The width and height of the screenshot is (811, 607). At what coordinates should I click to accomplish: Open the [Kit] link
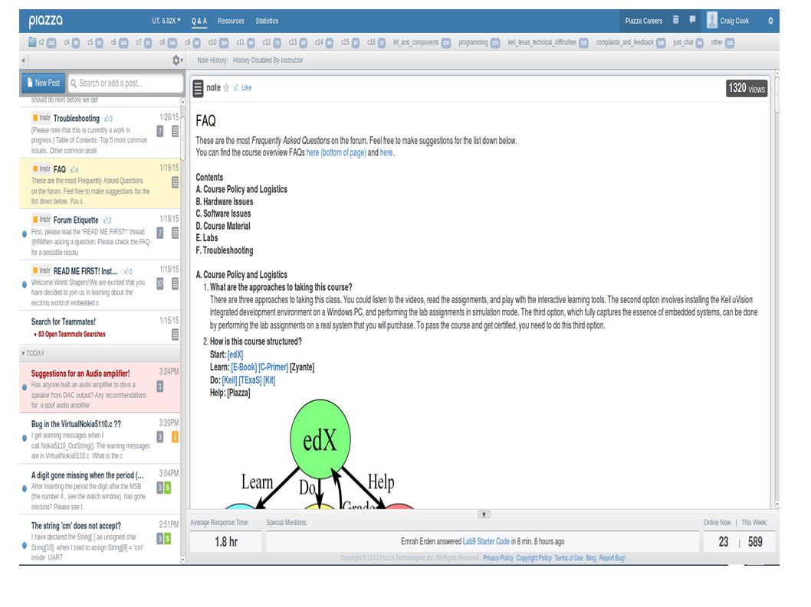(x=269, y=380)
